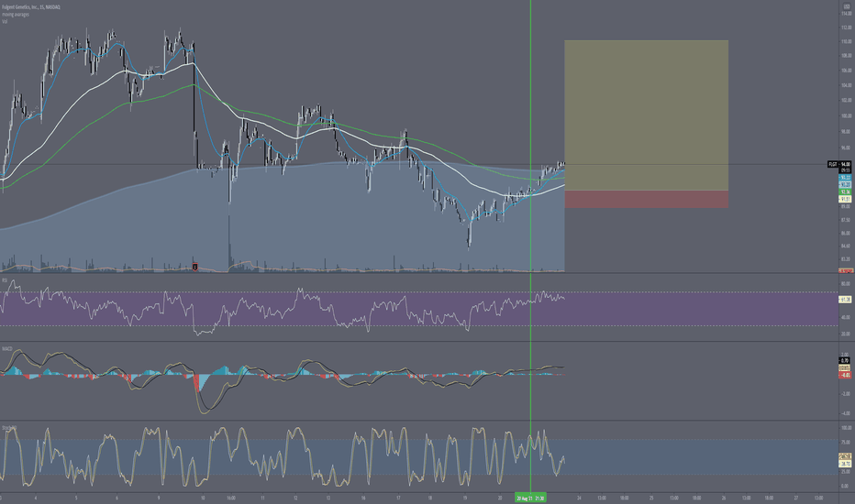Image resolution: width=855 pixels, height=504 pixels.
Task: Click the FLGT 94.00 last price label
Action: pyautogui.click(x=839, y=164)
